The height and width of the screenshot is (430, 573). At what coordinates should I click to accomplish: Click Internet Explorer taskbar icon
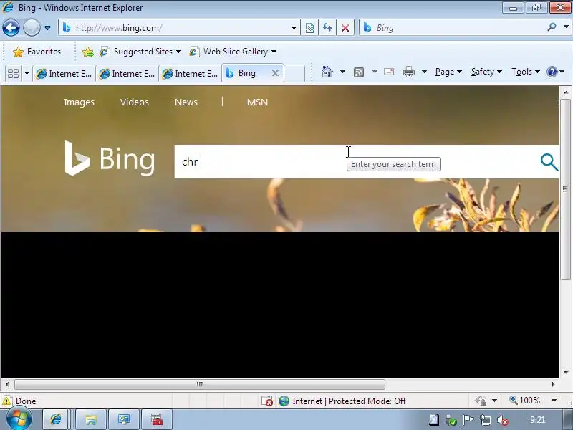point(56,419)
